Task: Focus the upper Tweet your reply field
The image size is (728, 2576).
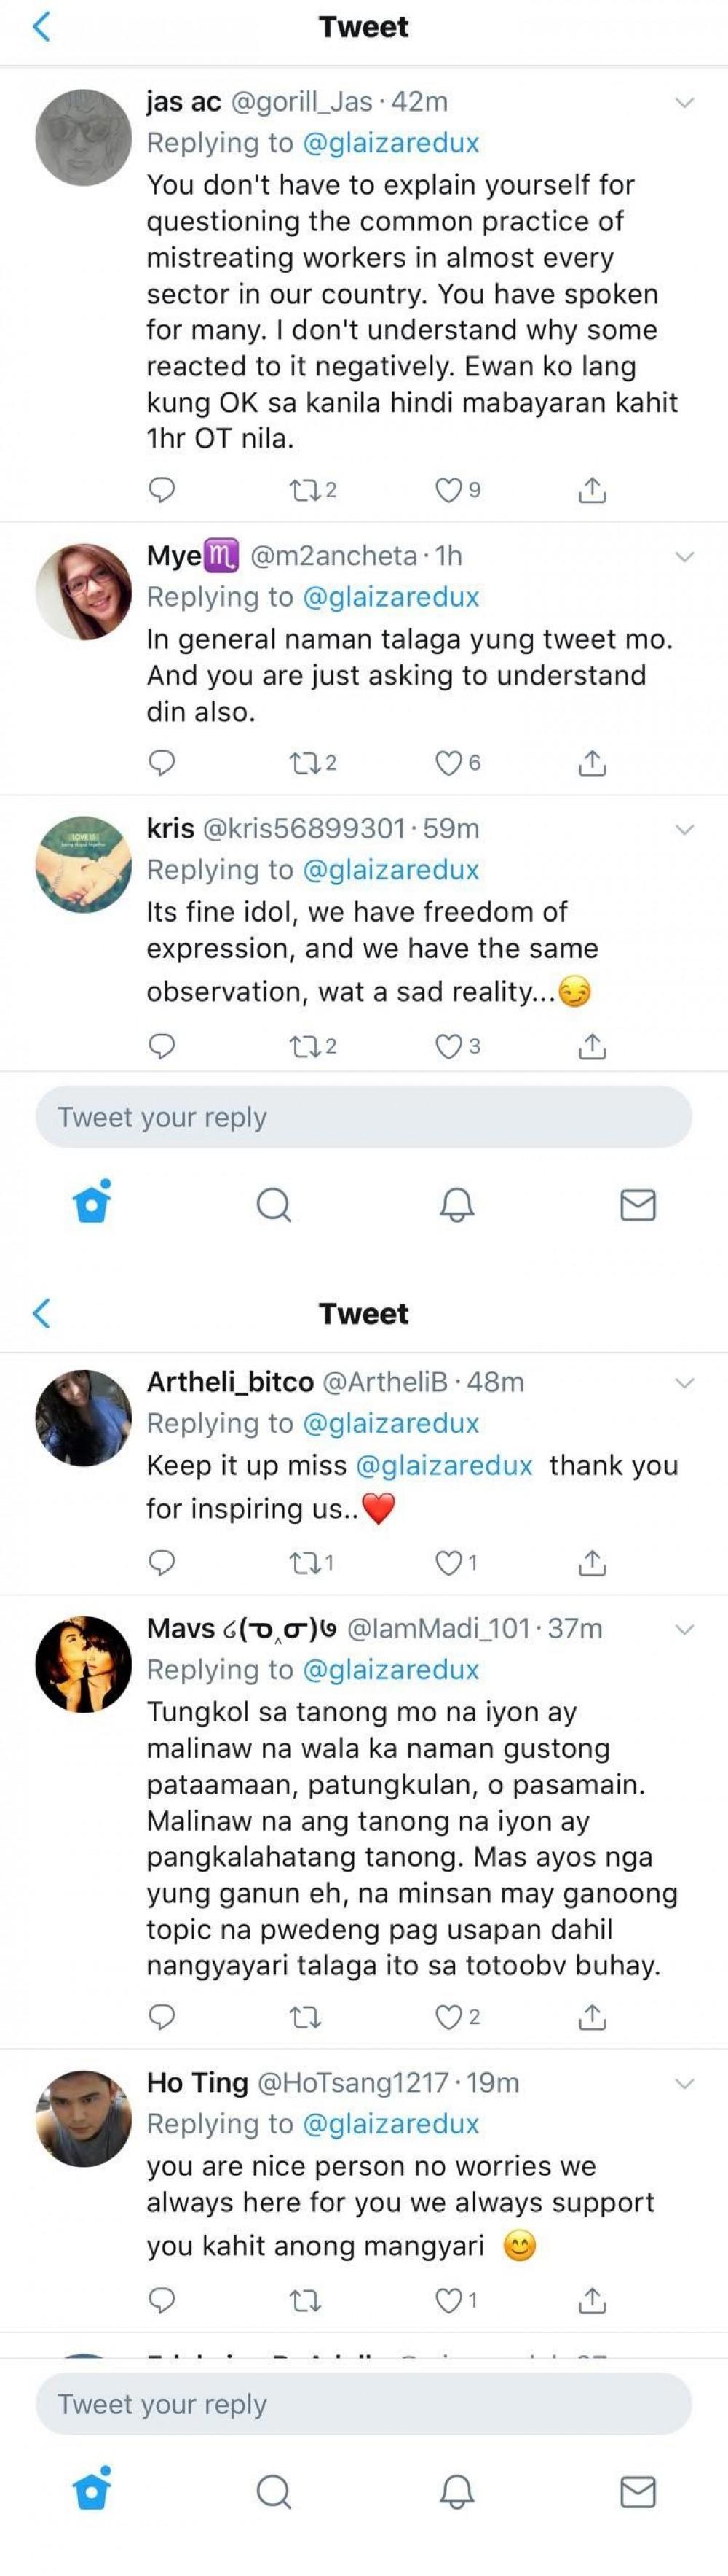Action: tap(363, 1117)
